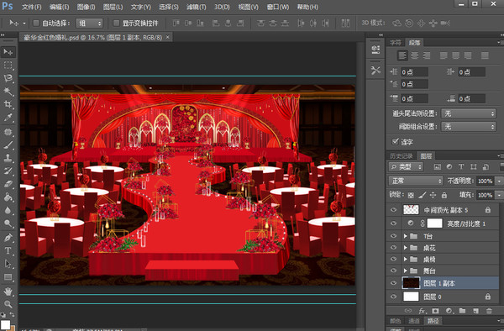Select the Zoom tool in the toolbox
The image size is (504, 331).
click(x=8, y=304)
